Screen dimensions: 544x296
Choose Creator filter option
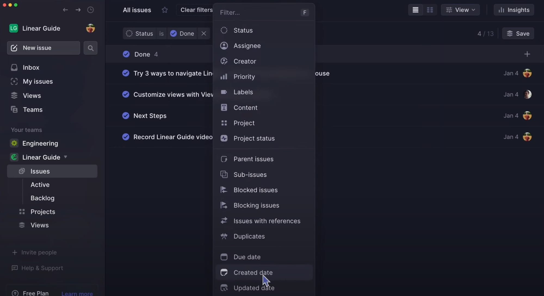(264, 61)
